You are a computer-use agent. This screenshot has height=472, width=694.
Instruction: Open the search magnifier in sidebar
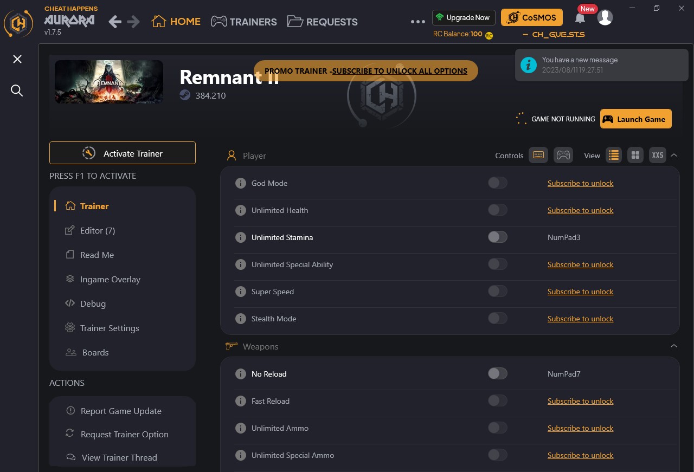[x=17, y=90]
